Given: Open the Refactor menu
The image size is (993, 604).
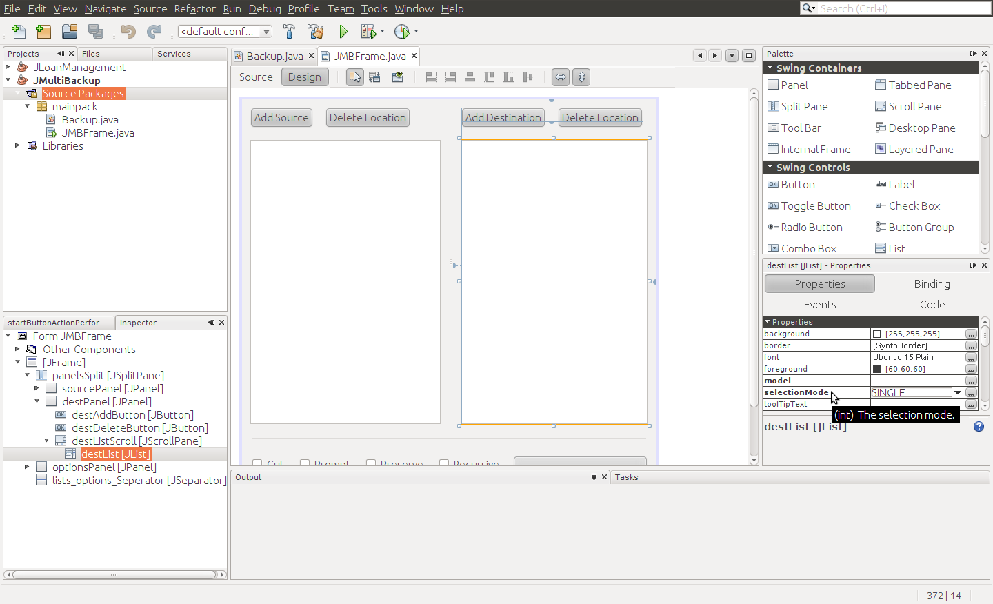Looking at the screenshot, I should coord(194,8).
